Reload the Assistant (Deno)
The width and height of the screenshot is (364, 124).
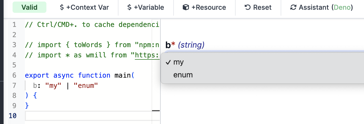coord(322,7)
